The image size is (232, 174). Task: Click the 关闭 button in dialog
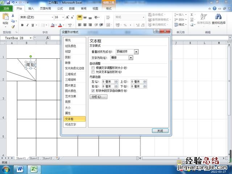click(160, 130)
